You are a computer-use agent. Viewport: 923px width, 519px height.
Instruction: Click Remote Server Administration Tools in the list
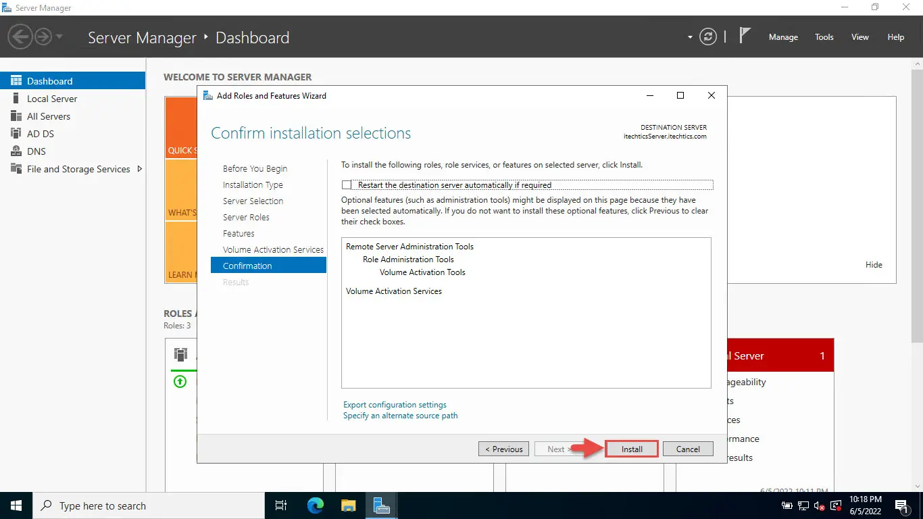(x=410, y=247)
